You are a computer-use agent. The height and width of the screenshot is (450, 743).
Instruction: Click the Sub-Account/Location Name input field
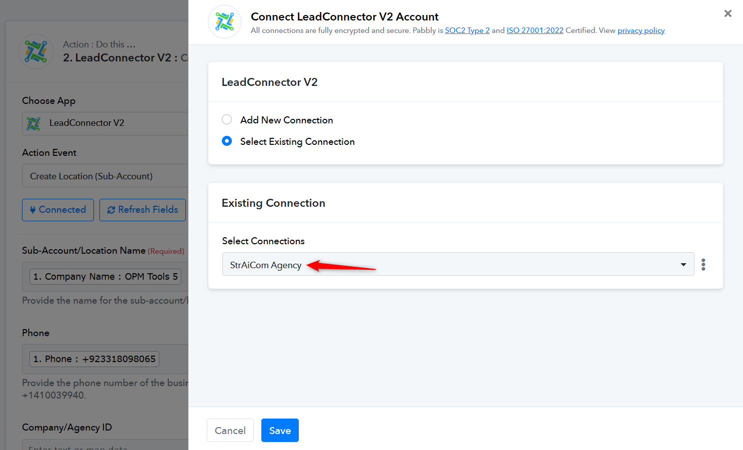click(x=105, y=277)
